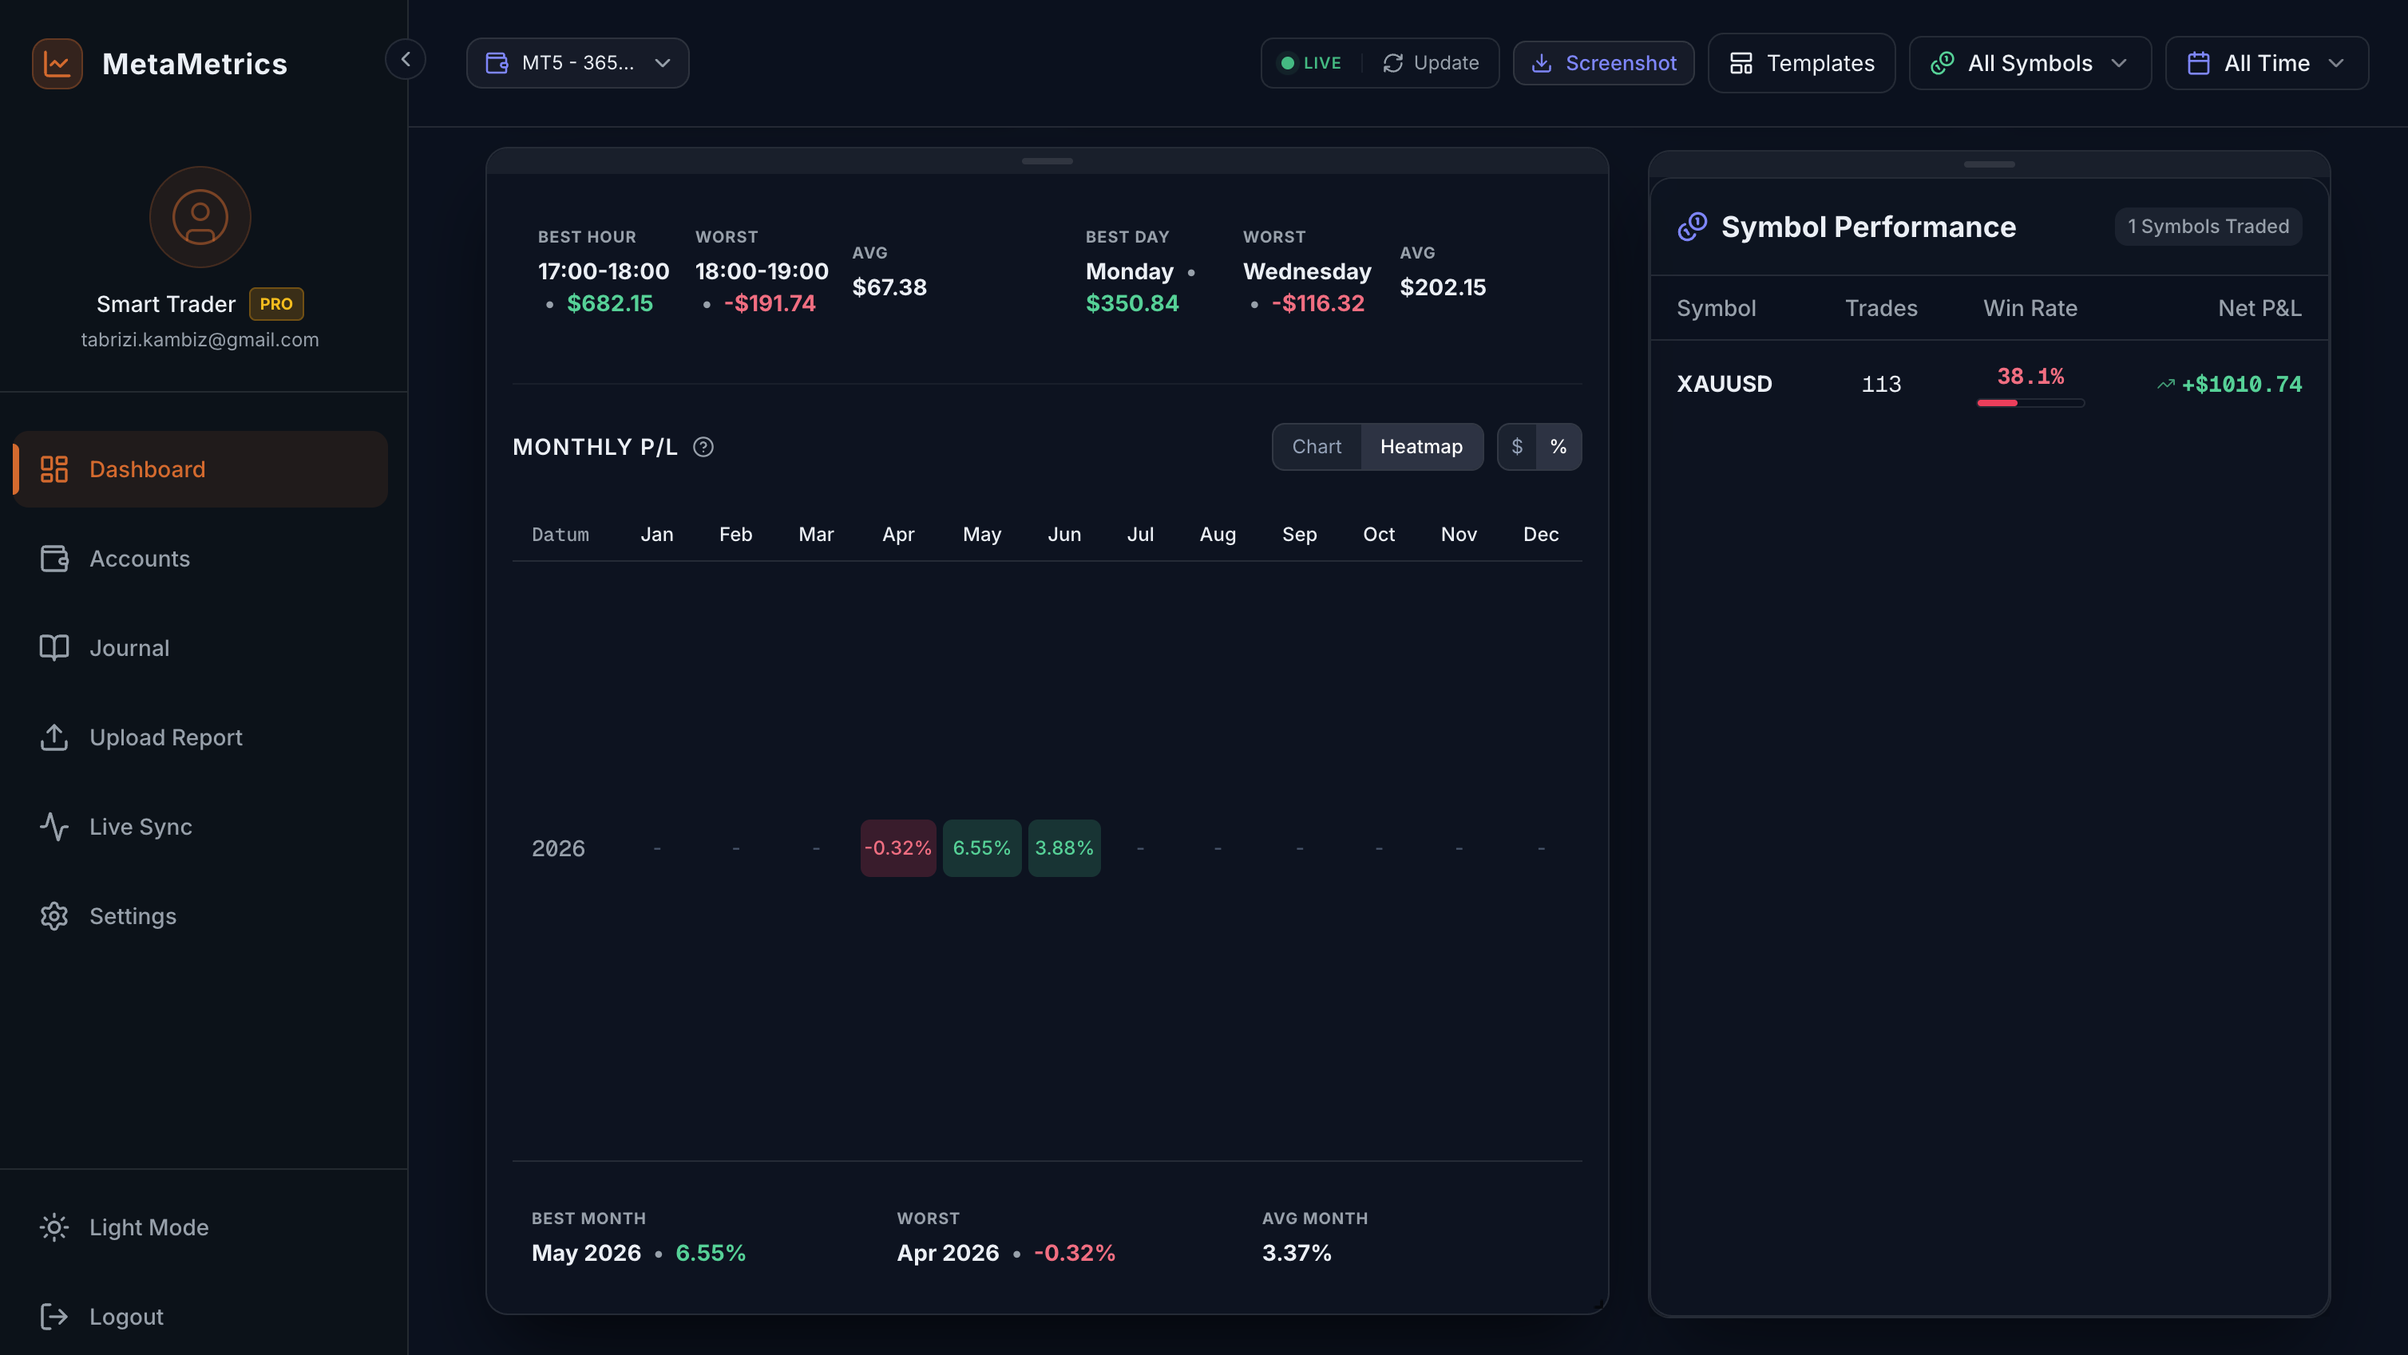The height and width of the screenshot is (1355, 2408).
Task: Click the 1 Symbols Traded badge
Action: pos(2208,226)
